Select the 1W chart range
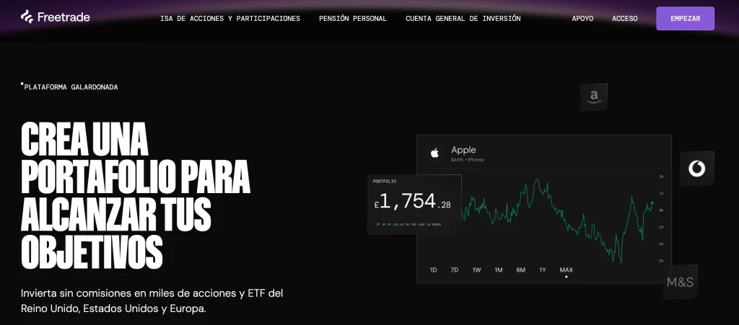 476,270
